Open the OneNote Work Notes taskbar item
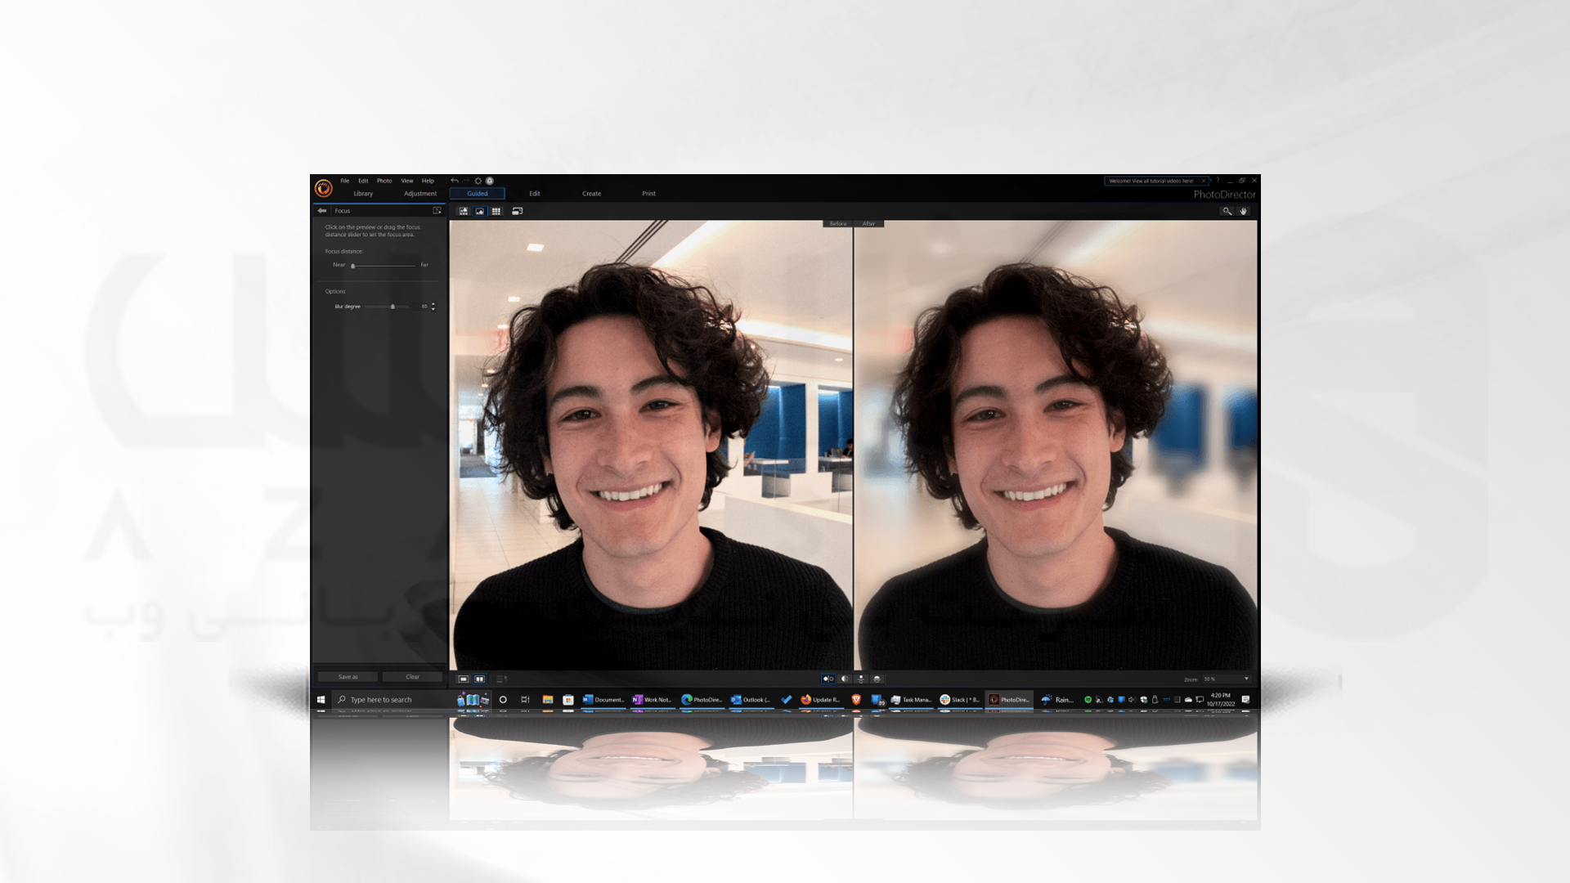This screenshot has height=883, width=1570. tap(653, 700)
